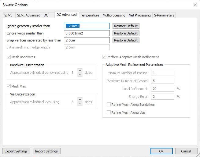The width and height of the screenshot is (200, 157).
Task: Click the Energy Error percentage field
Action: coord(162,97)
